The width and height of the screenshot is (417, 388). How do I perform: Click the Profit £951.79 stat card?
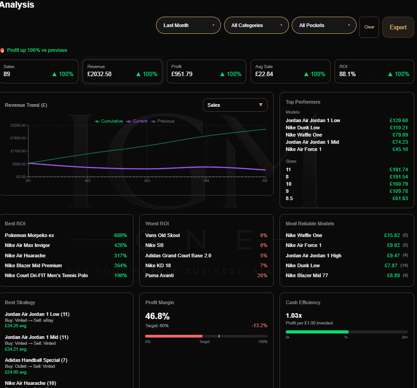pyautogui.click(x=206, y=71)
